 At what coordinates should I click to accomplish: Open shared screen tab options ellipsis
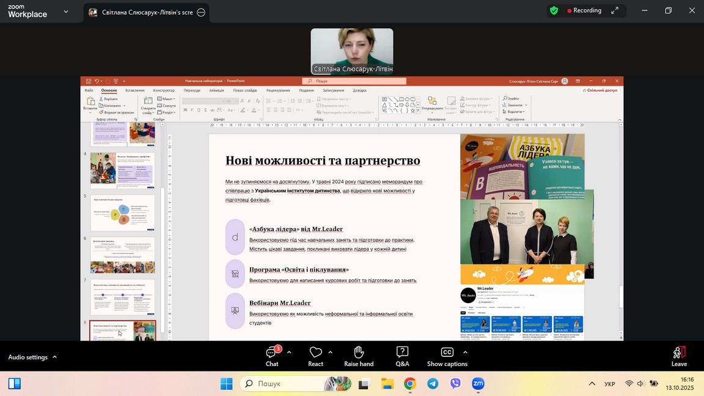tap(201, 12)
